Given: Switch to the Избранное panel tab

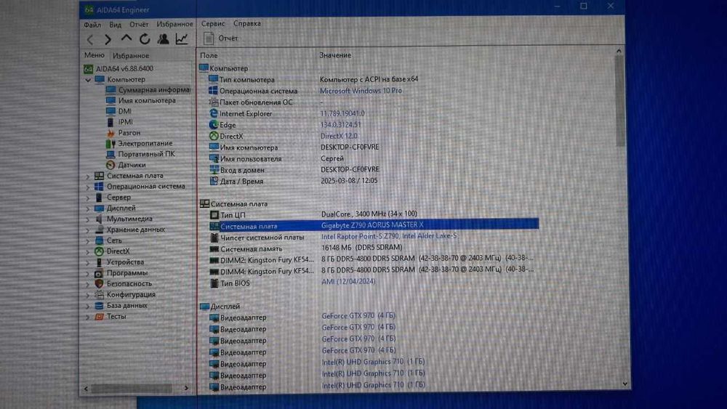Looking at the screenshot, I should click(131, 56).
